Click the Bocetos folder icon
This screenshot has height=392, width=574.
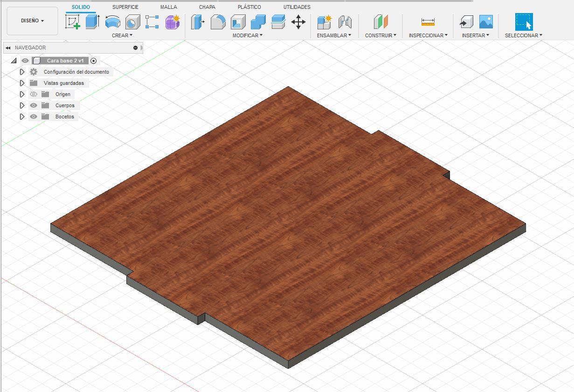coord(45,117)
